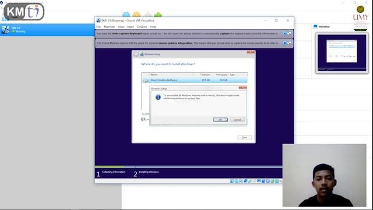Open the File menu in VirtualBox VM window
Image resolution: width=373 pixels, height=210 pixels.
point(98,27)
